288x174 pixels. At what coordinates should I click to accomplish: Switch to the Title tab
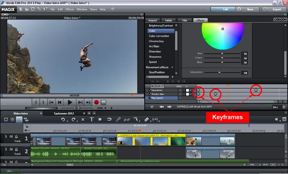tap(184, 20)
